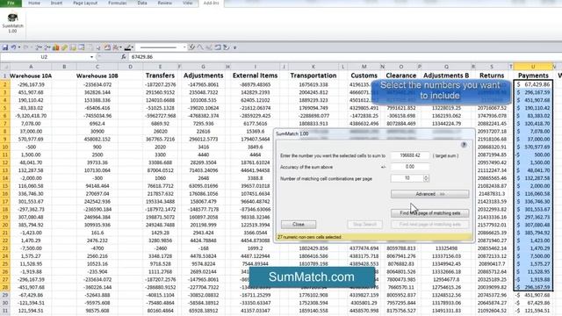Launch the SumMatch 1.00 add-in icon

(12, 23)
